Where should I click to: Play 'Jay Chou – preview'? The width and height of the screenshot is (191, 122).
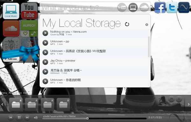pos(45,62)
